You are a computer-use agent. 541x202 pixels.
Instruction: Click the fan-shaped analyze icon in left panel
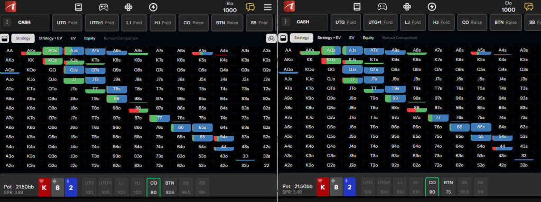tap(128, 7)
